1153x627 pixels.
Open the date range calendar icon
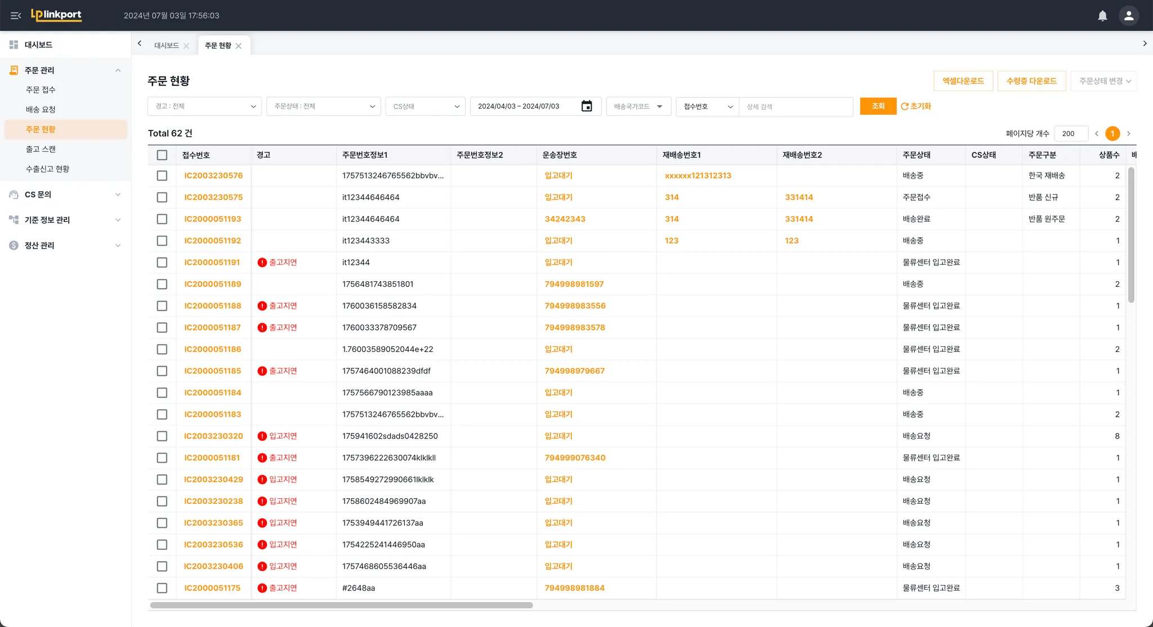(587, 106)
